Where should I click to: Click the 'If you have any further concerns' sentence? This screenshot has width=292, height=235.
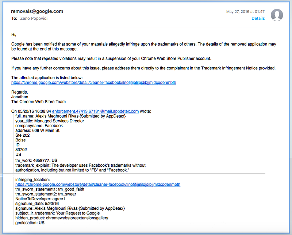coord(143,68)
